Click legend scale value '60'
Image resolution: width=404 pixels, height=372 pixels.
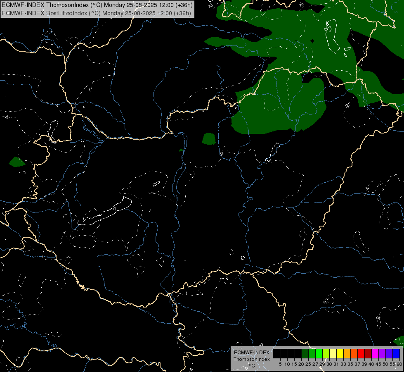click(x=399, y=364)
